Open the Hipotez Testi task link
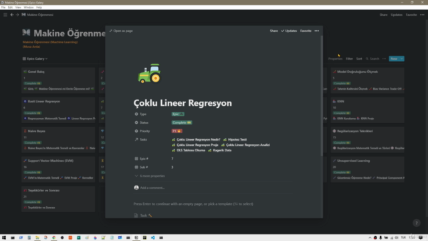 click(x=235, y=139)
